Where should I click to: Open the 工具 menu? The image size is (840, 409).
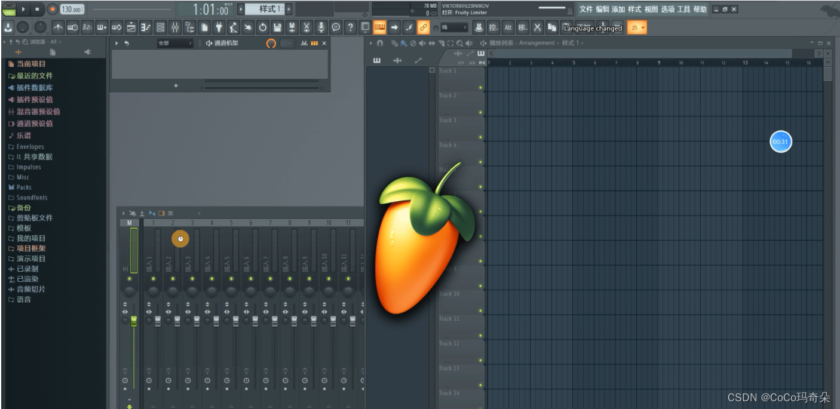[x=683, y=9]
